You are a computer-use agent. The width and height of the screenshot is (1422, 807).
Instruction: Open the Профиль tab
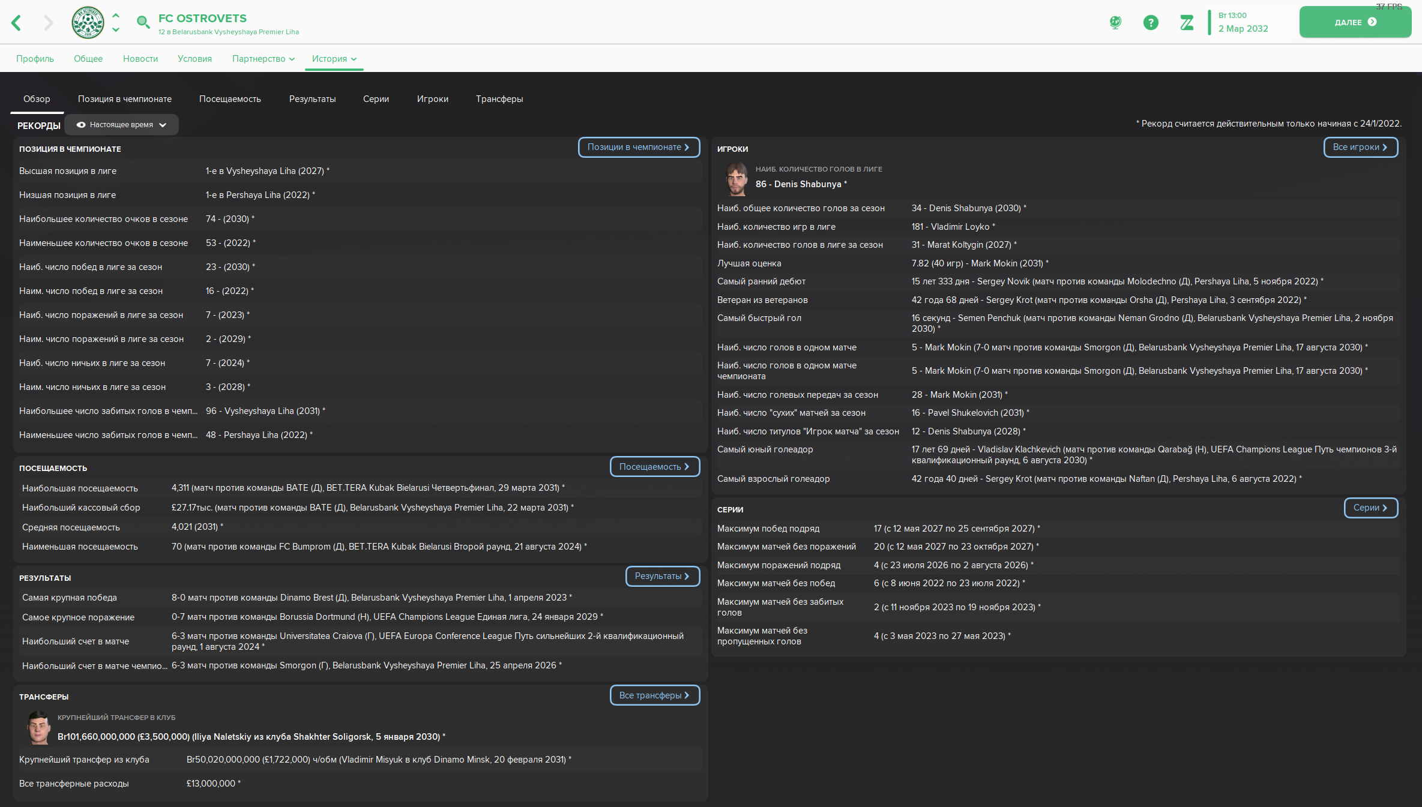[x=35, y=59]
